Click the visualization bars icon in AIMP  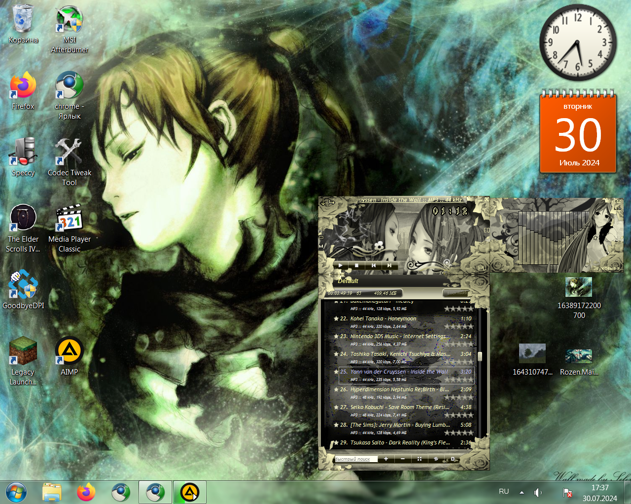tap(321, 246)
